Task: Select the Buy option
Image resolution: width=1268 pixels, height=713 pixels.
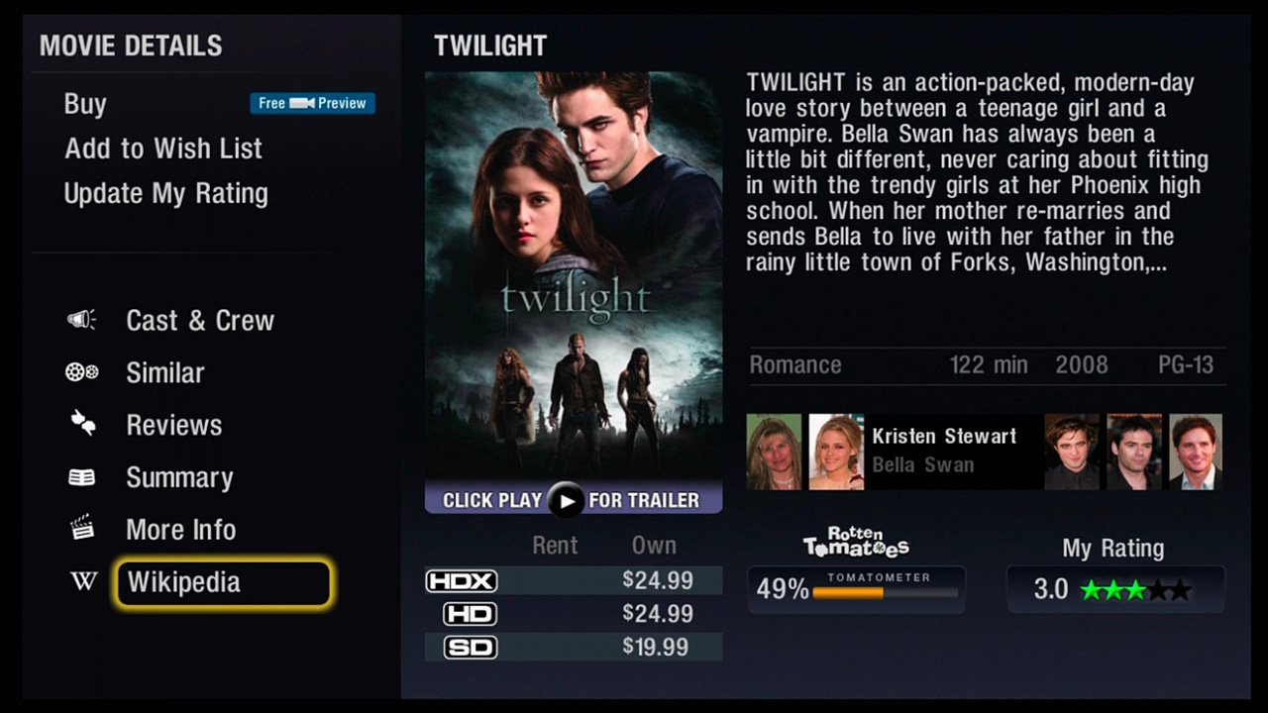Action: tap(85, 104)
